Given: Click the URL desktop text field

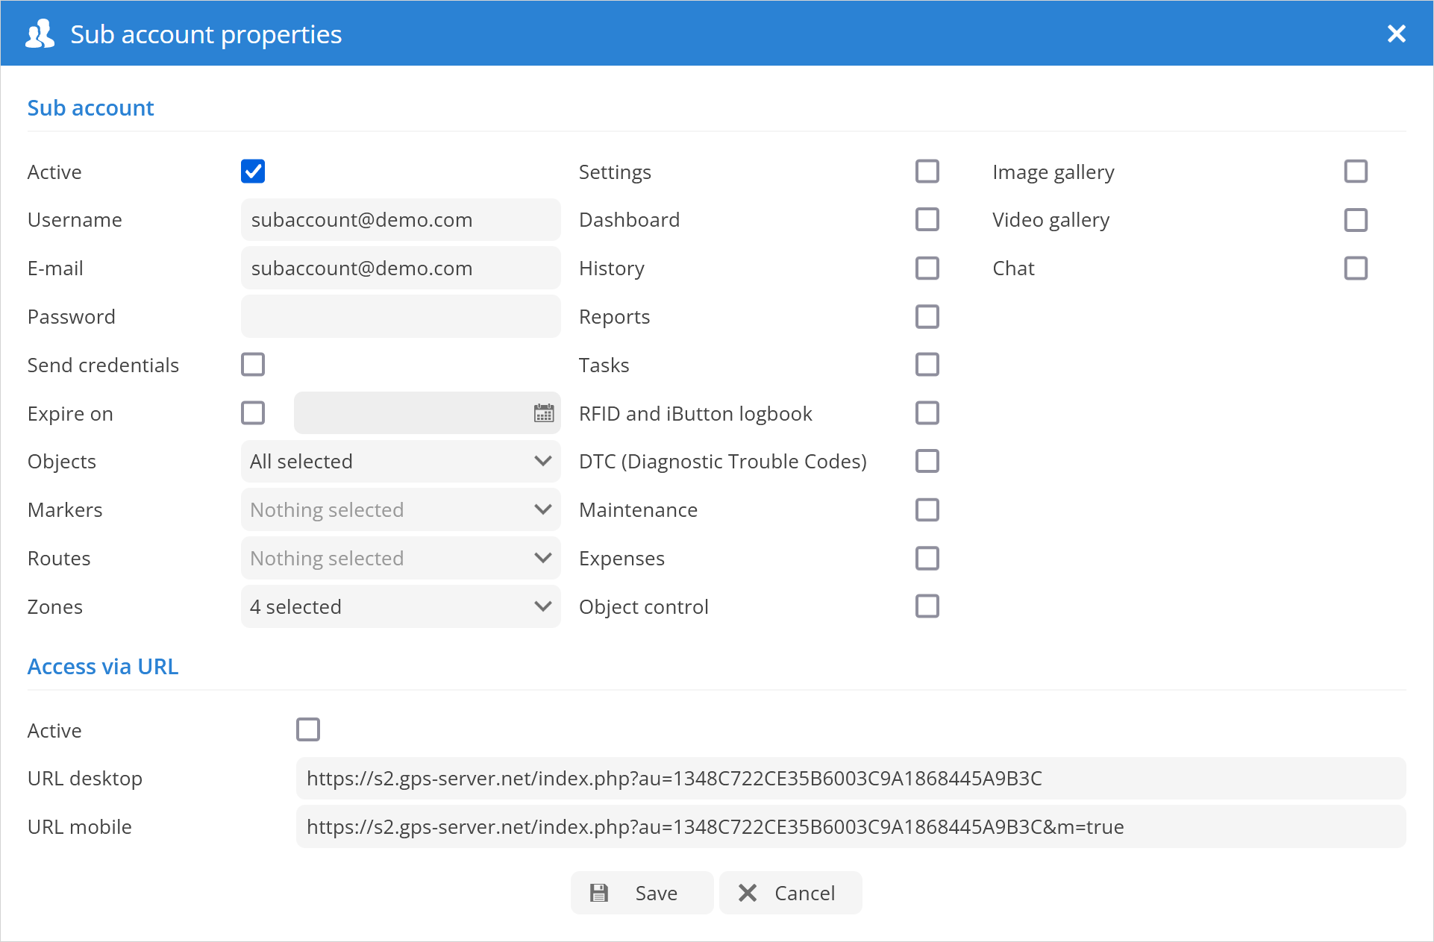Looking at the screenshot, I should (x=851, y=779).
